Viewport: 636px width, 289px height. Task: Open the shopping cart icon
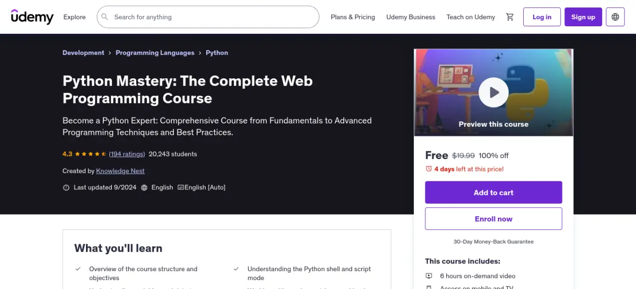(510, 17)
